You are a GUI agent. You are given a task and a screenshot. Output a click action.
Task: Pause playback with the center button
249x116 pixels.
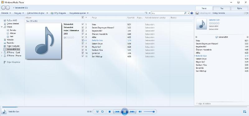[125, 112]
